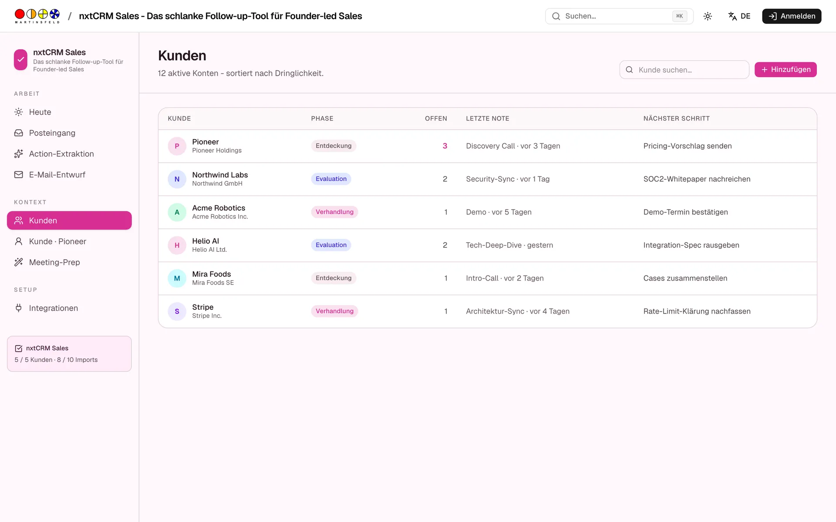Click the Acme Robotics avatar A

coord(177,212)
